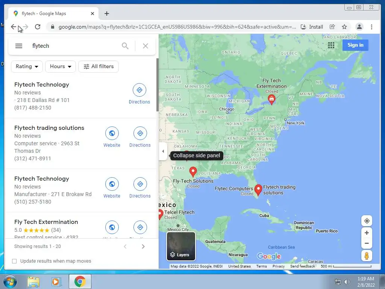385x289 pixels.
Task: Activate Street View pegman
Action: click(x=367, y=256)
